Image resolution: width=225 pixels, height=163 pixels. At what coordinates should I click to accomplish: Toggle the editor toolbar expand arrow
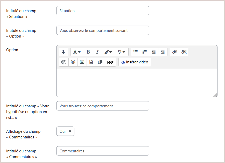[63, 52]
